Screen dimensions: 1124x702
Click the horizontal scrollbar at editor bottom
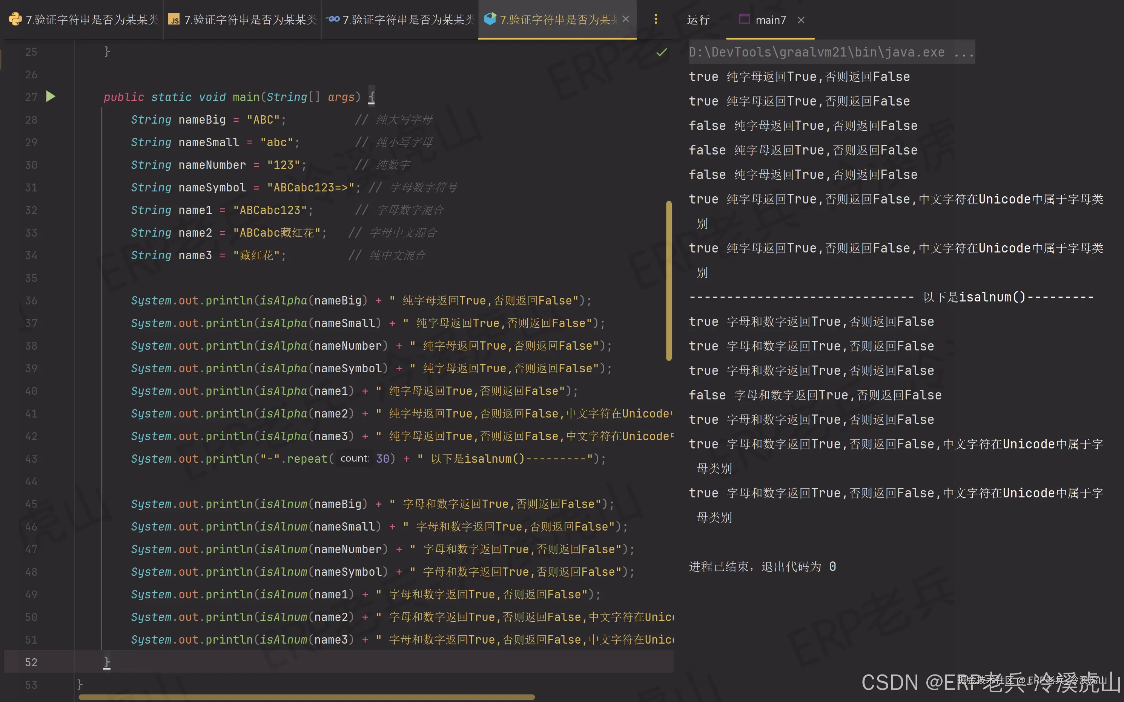pyautogui.click(x=307, y=697)
